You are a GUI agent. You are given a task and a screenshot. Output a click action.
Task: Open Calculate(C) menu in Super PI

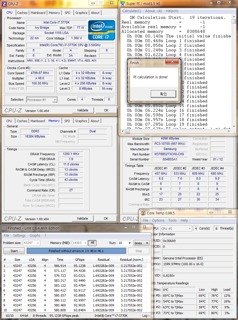pos(132,11)
